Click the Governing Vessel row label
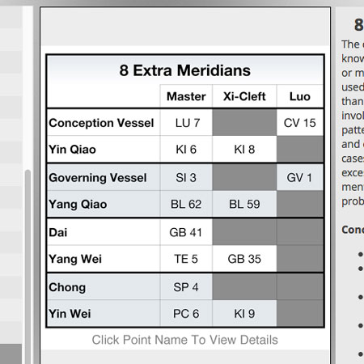This screenshot has width=364, height=364. (x=98, y=178)
